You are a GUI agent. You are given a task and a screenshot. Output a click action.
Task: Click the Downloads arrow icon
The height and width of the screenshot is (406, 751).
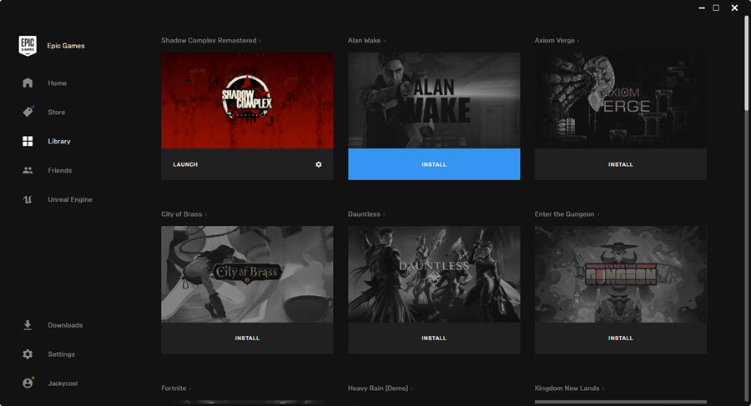tap(28, 324)
